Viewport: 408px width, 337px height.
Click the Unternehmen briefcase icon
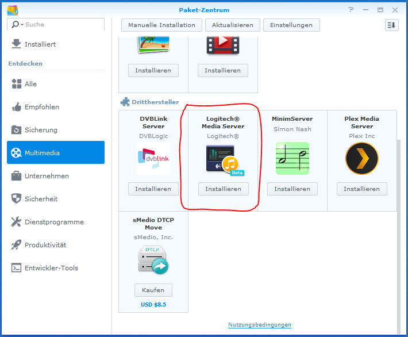coord(17,176)
